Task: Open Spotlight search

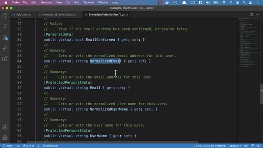Action: click(x=244, y=2)
